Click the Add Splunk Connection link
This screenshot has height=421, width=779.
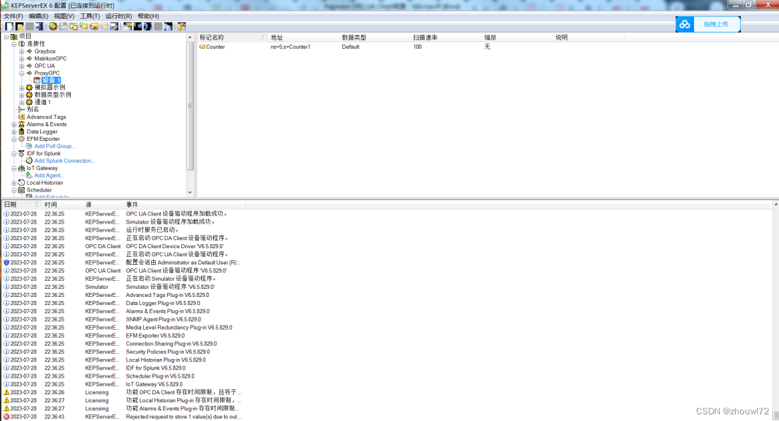pyautogui.click(x=65, y=160)
